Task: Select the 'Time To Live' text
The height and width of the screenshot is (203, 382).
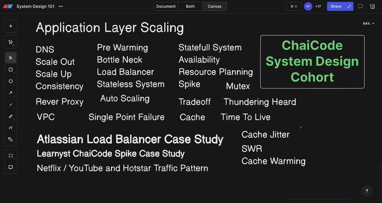Action: [245, 117]
